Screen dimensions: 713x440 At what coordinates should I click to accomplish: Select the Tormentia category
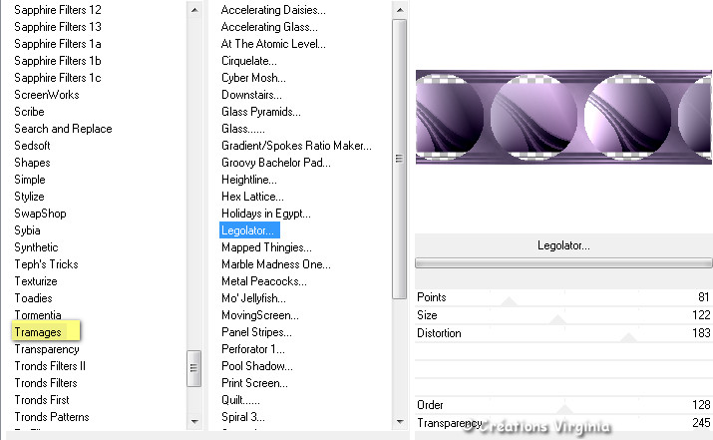coord(38,315)
